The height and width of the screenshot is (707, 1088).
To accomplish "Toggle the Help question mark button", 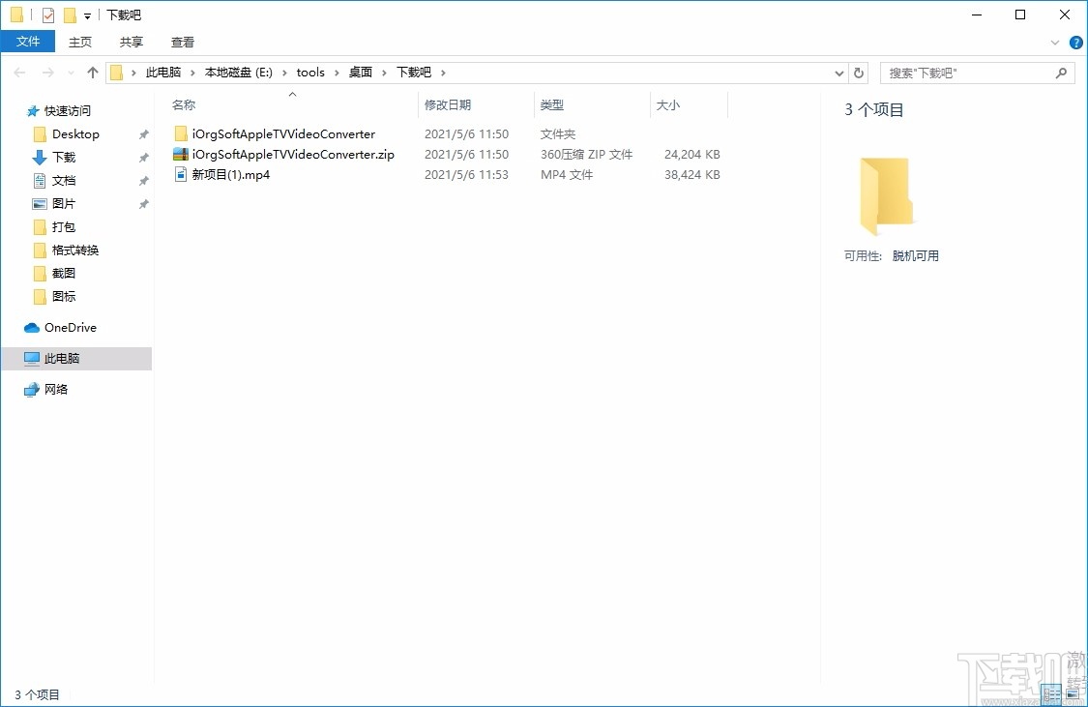I will tap(1075, 42).
